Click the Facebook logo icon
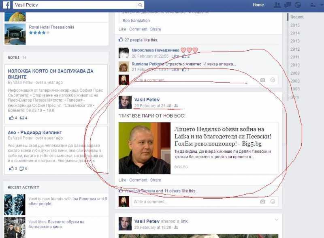The image size is (324, 238). (x=6, y=5)
